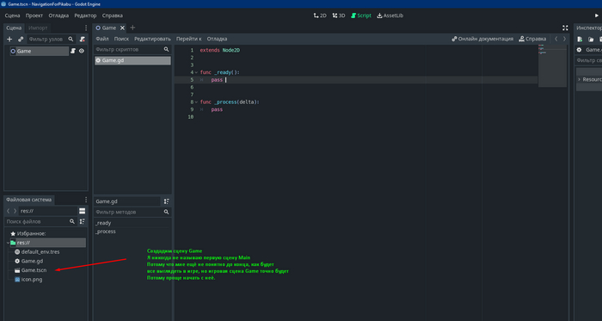Click the search icon in file search

[x=71, y=221]
